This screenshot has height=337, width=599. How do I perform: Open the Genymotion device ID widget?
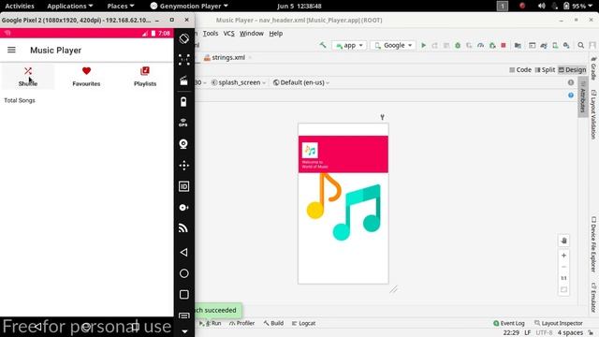(x=183, y=186)
